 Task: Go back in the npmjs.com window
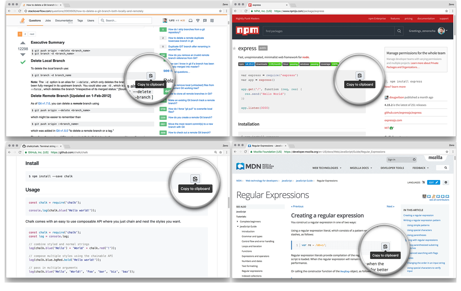[x=235, y=11]
